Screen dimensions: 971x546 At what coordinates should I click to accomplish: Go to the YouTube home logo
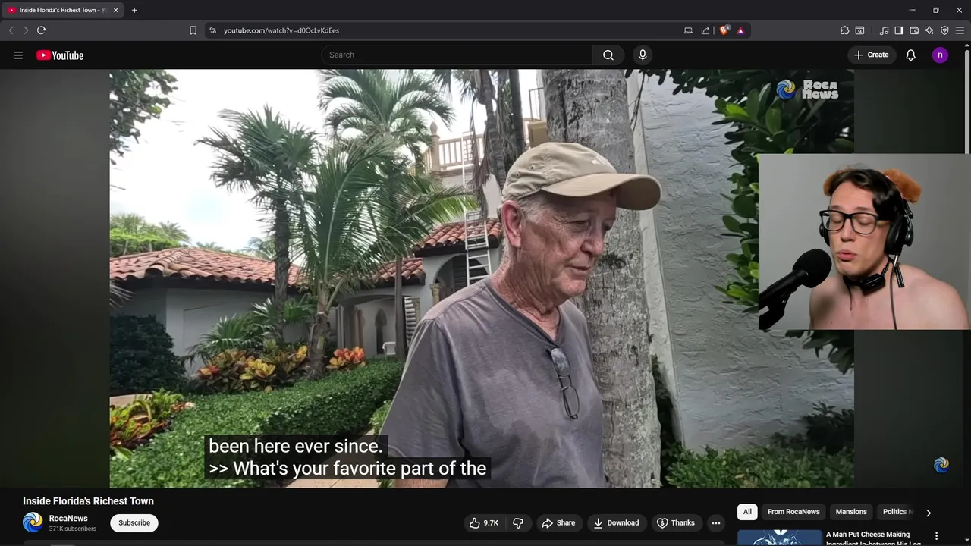(60, 55)
